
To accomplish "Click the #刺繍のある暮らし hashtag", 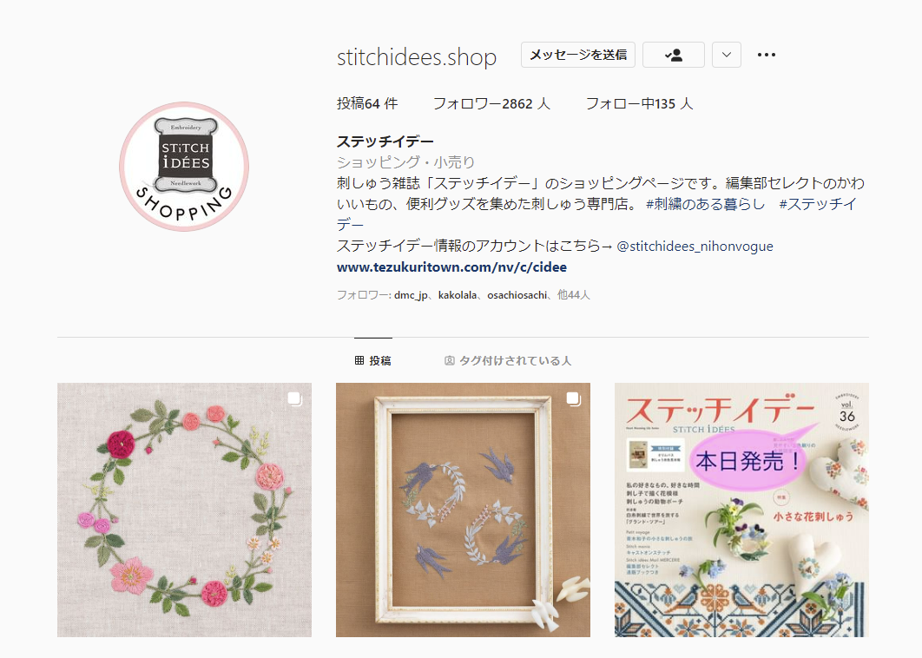I will 706,204.
